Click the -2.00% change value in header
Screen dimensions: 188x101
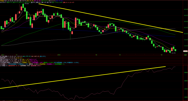click(x=60, y=2)
